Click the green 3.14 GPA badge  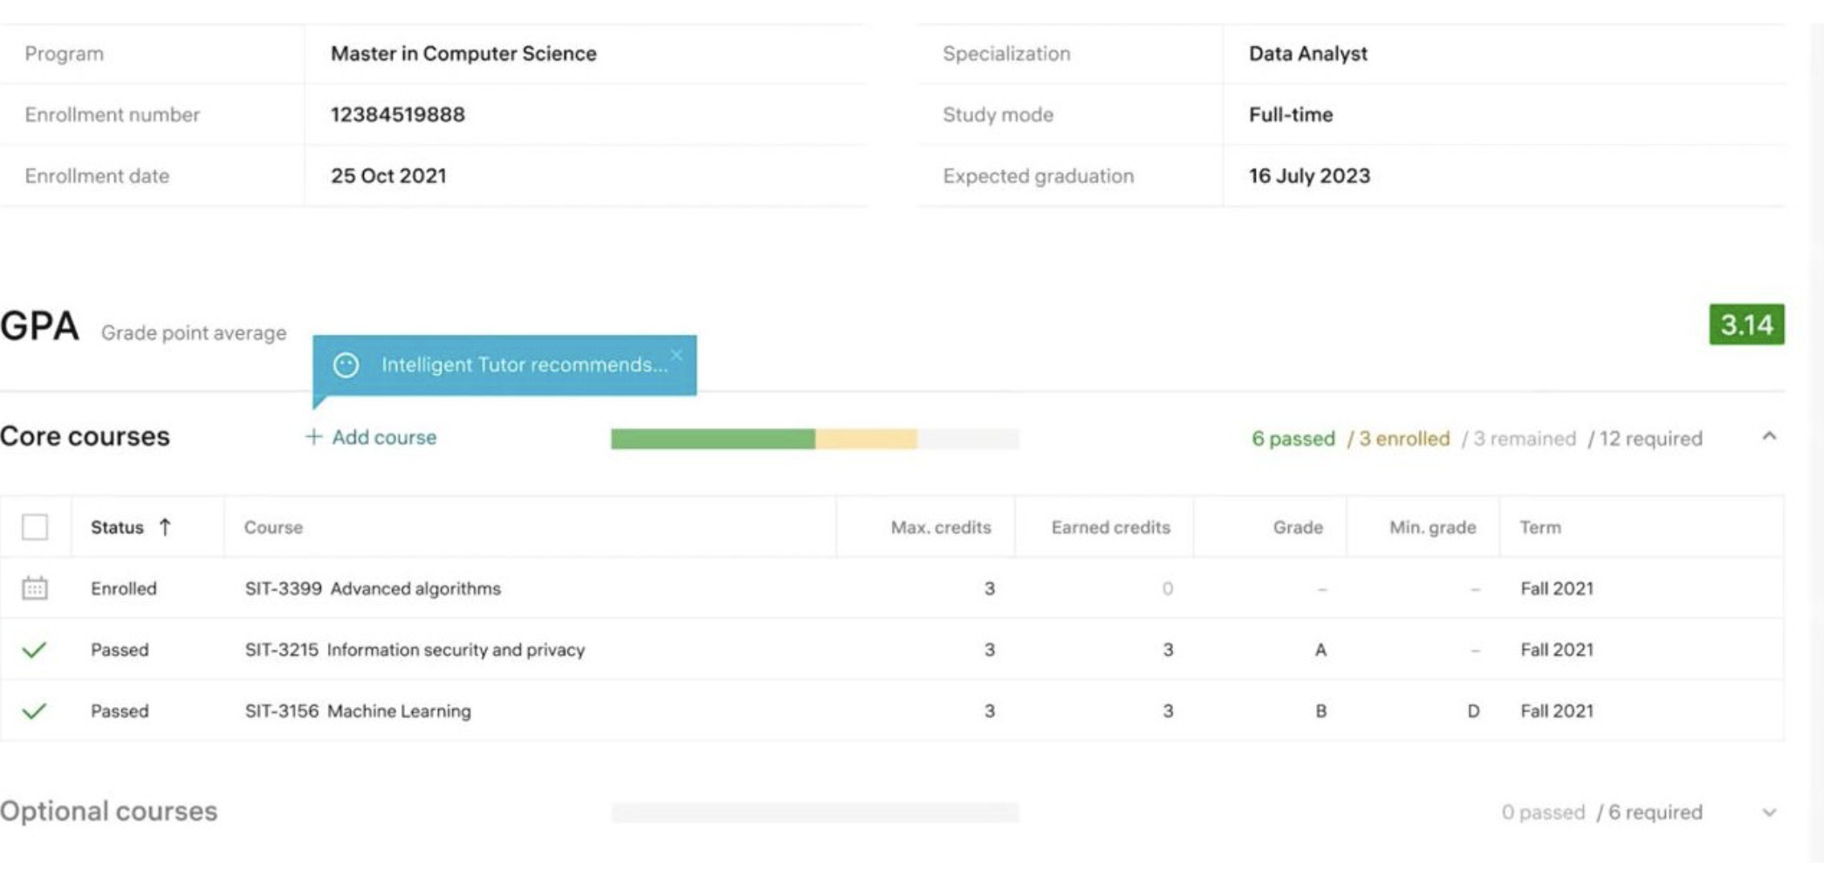click(1745, 325)
